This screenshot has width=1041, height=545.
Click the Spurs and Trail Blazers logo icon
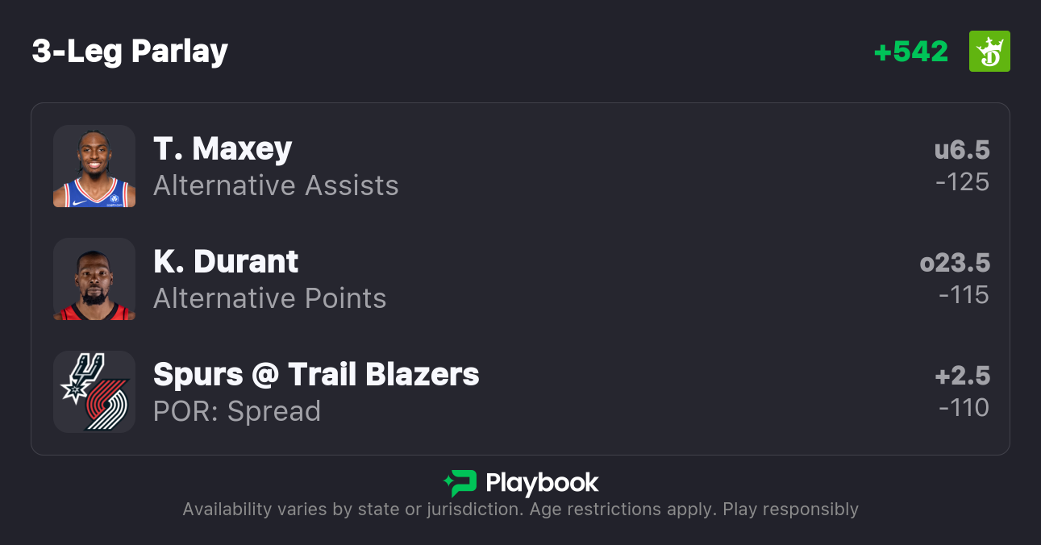[x=94, y=392]
